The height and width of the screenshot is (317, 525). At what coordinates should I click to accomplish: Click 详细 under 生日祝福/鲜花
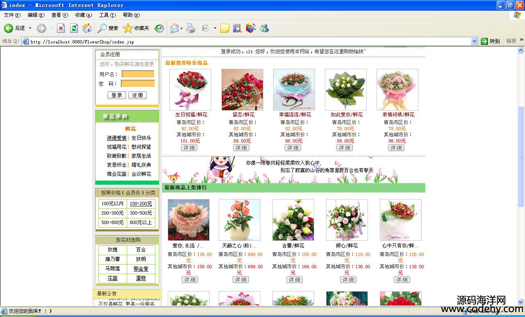click(x=189, y=148)
